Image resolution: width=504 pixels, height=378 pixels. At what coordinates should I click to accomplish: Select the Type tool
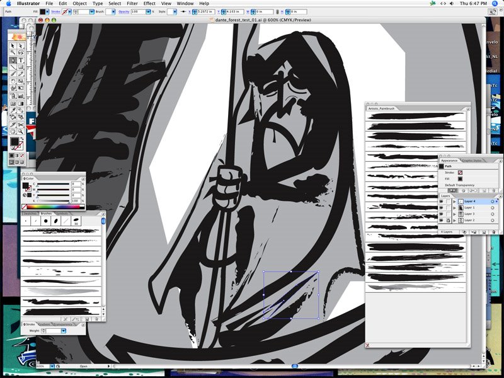tap(21, 60)
